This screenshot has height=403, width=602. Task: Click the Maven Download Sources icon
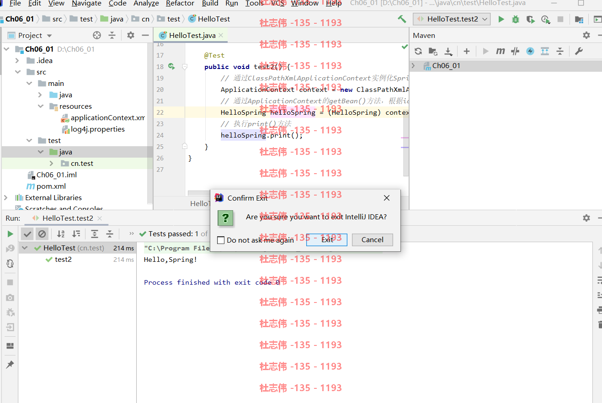click(448, 51)
